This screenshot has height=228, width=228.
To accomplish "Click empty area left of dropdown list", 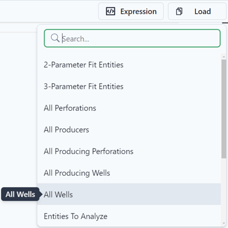I will 18,111.
